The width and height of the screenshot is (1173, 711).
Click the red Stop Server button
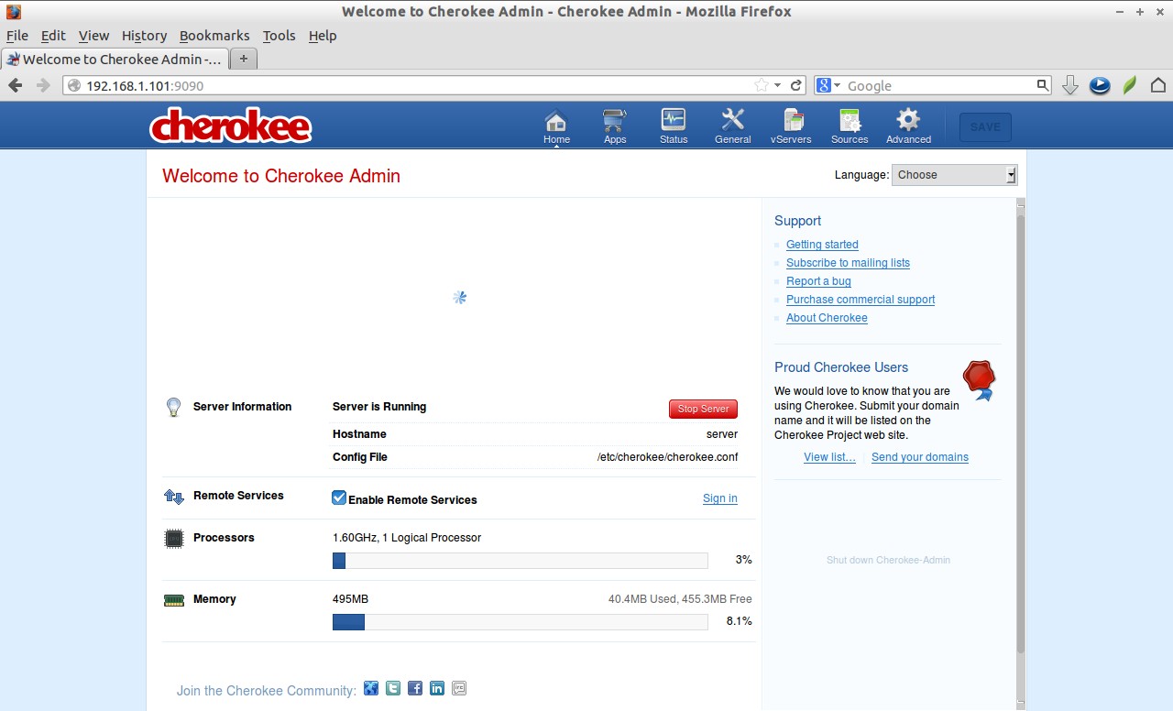(703, 409)
